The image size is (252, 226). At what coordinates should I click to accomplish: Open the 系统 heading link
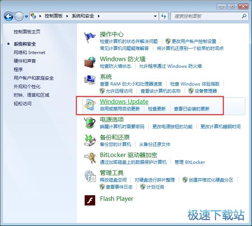tap(106, 77)
